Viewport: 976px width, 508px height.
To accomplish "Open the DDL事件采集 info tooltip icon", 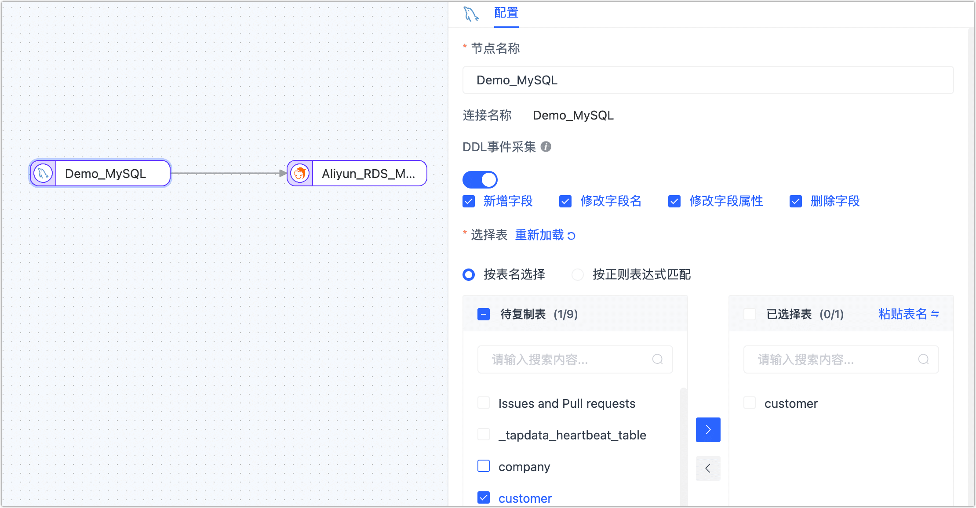I will [x=546, y=147].
